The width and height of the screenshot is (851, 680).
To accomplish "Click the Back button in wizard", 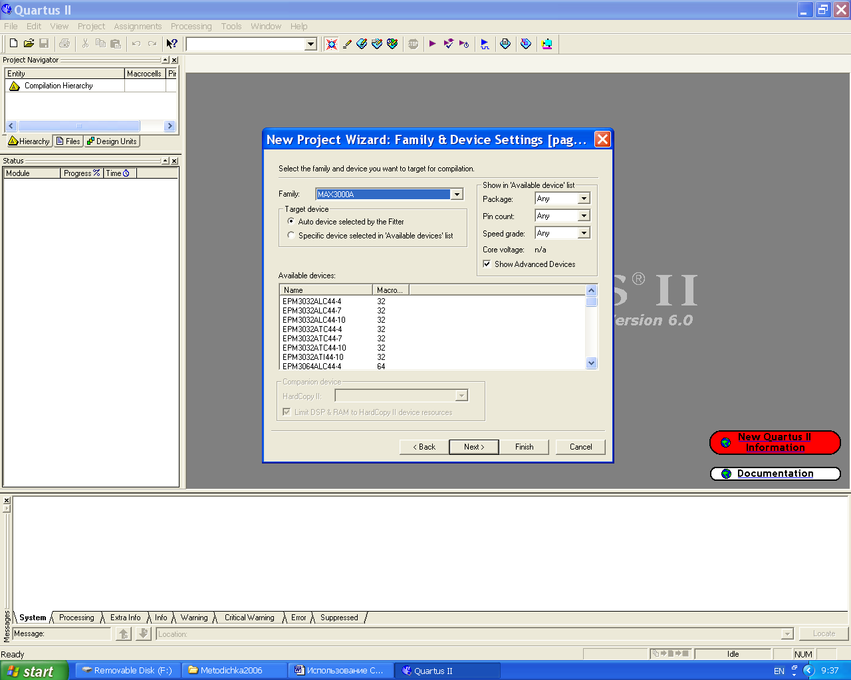I will (424, 447).
